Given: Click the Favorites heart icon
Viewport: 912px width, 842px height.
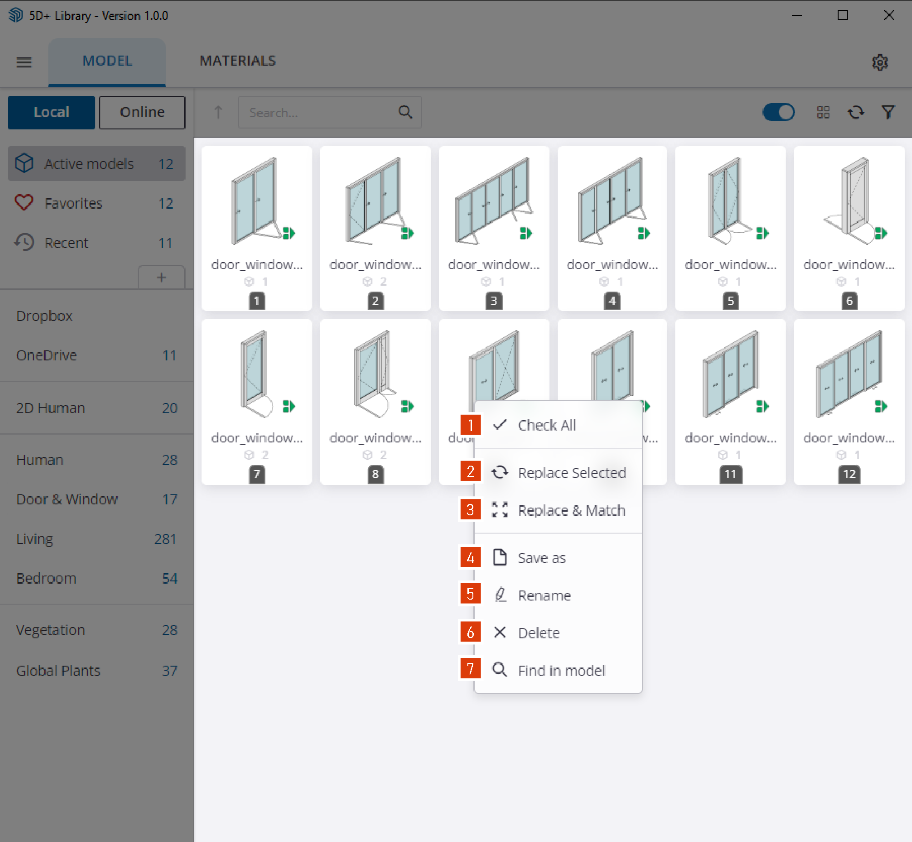Looking at the screenshot, I should point(25,203).
